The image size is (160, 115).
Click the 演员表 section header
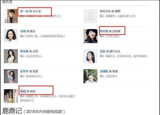coord(7,2)
